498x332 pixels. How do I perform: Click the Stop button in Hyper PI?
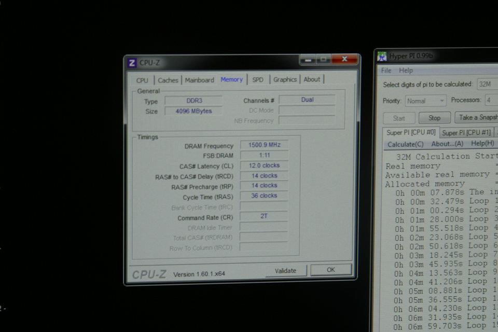tap(434, 118)
